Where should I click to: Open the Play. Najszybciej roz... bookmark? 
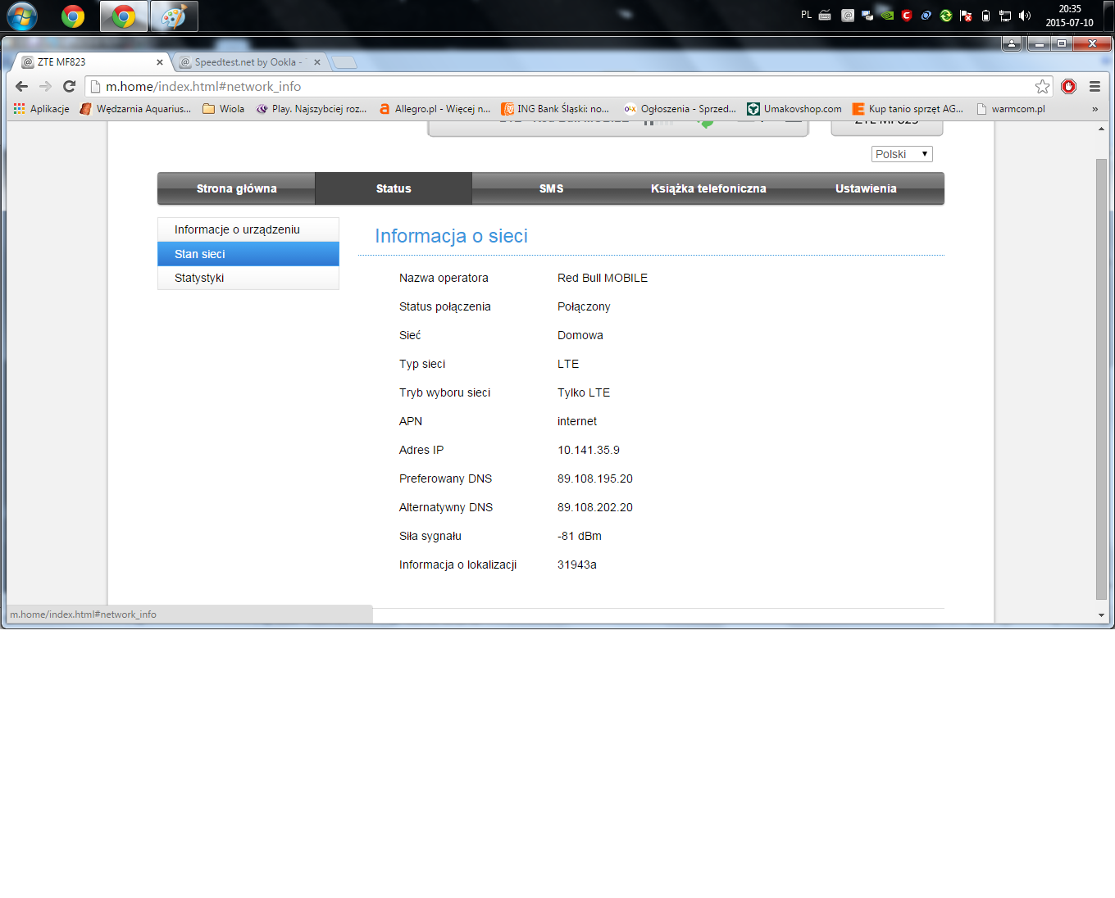pyautogui.click(x=312, y=109)
